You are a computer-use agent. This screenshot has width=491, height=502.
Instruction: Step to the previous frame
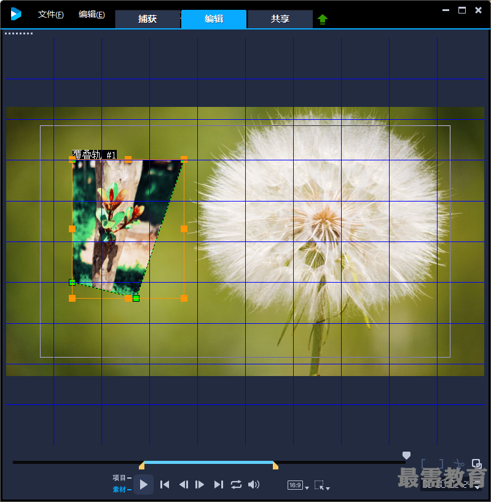coord(184,484)
